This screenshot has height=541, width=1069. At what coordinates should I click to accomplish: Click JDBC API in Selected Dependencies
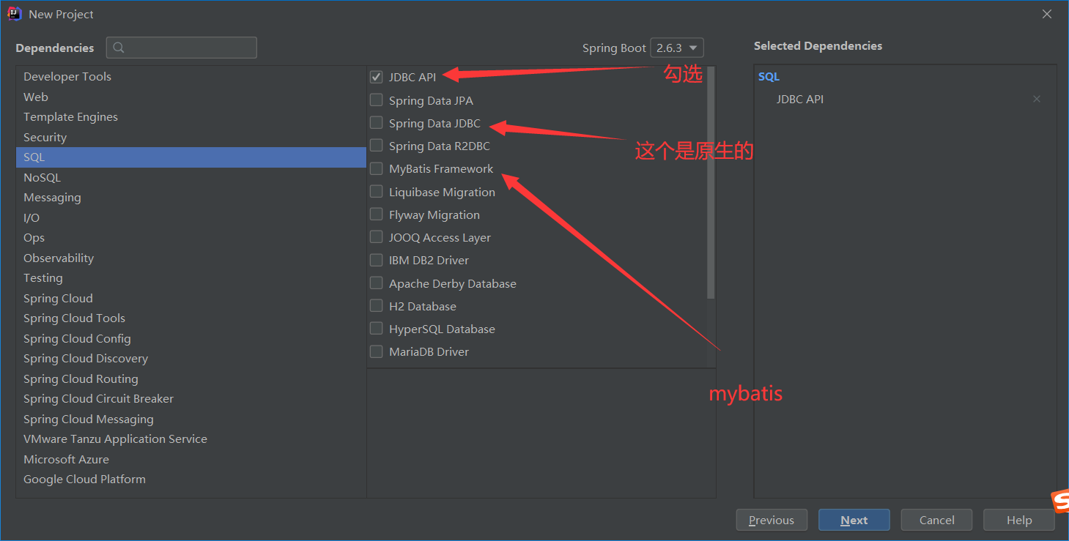[800, 99]
